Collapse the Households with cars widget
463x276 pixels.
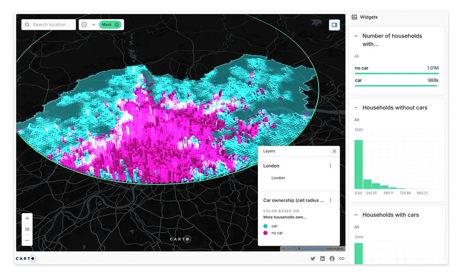356,215
